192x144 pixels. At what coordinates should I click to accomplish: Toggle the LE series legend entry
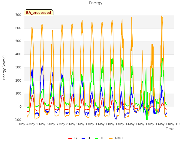[x=100, y=138]
